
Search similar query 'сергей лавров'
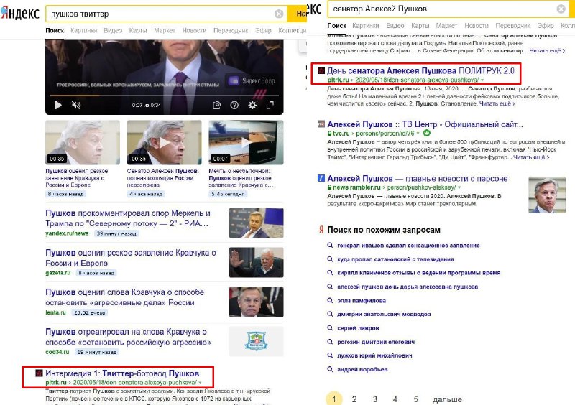[x=358, y=328]
